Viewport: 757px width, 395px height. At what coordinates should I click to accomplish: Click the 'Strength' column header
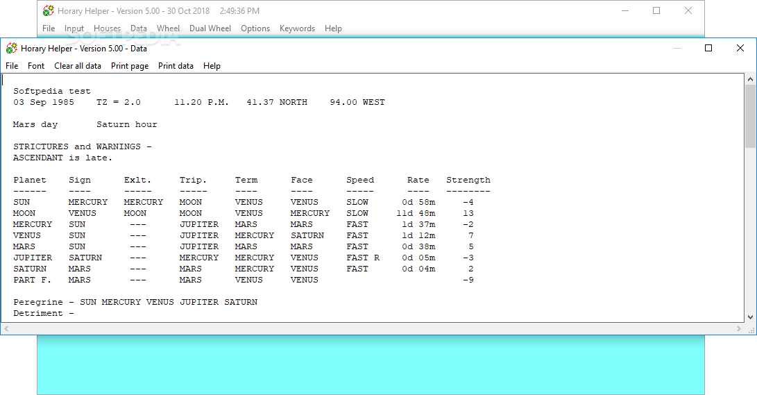[468, 180]
